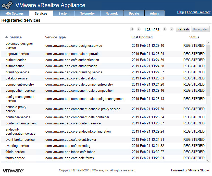Go to first page of services

(x=132, y=29)
